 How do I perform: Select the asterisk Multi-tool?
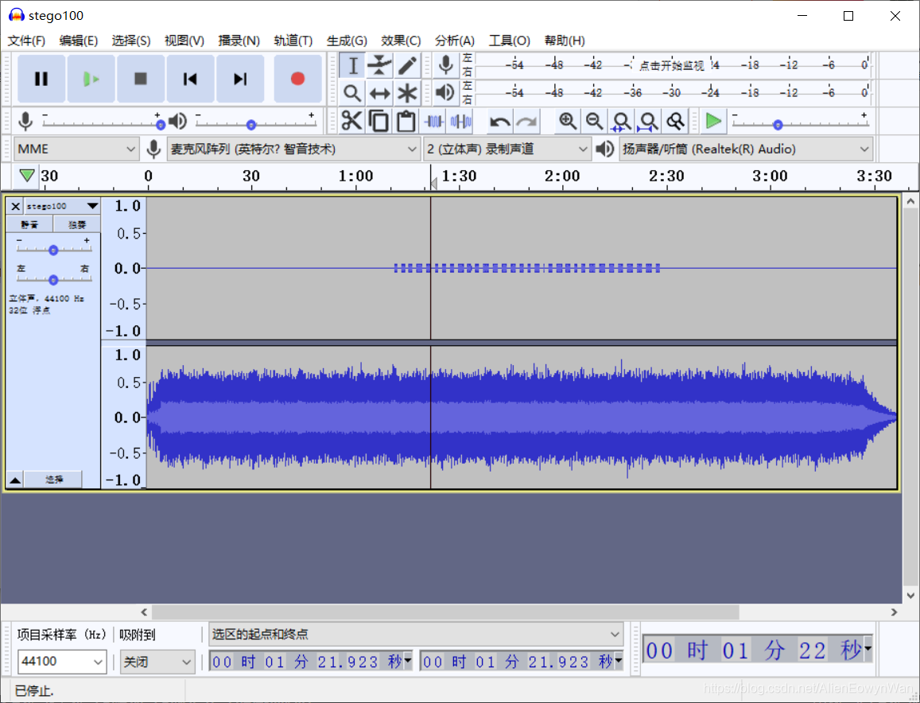pos(407,93)
